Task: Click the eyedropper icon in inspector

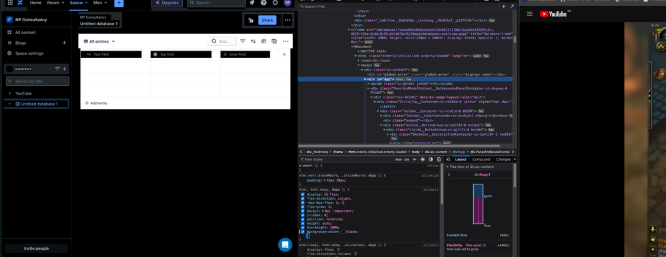Action: (x=512, y=7)
